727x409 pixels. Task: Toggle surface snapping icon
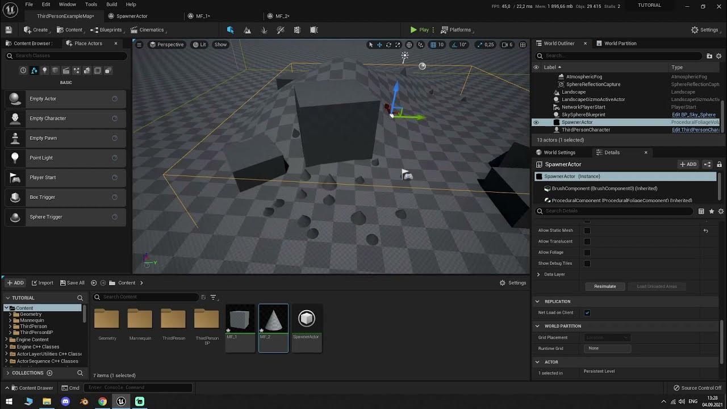(421, 44)
